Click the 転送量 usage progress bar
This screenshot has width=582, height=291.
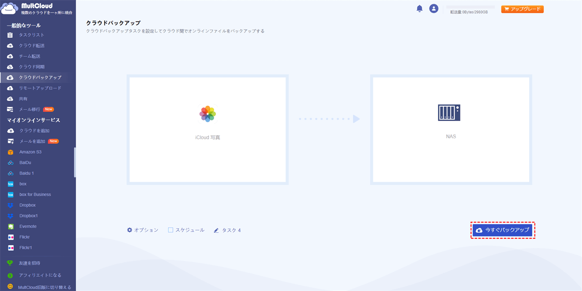click(x=471, y=7)
